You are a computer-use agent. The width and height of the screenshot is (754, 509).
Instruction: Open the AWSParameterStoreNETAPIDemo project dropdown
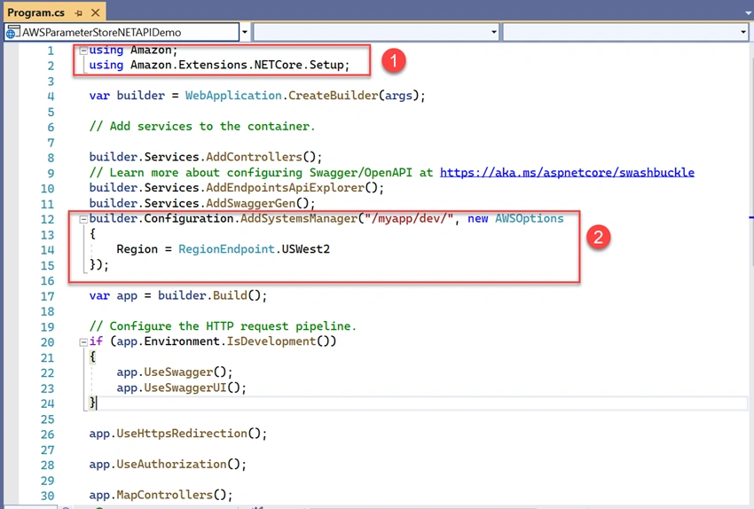click(x=245, y=32)
